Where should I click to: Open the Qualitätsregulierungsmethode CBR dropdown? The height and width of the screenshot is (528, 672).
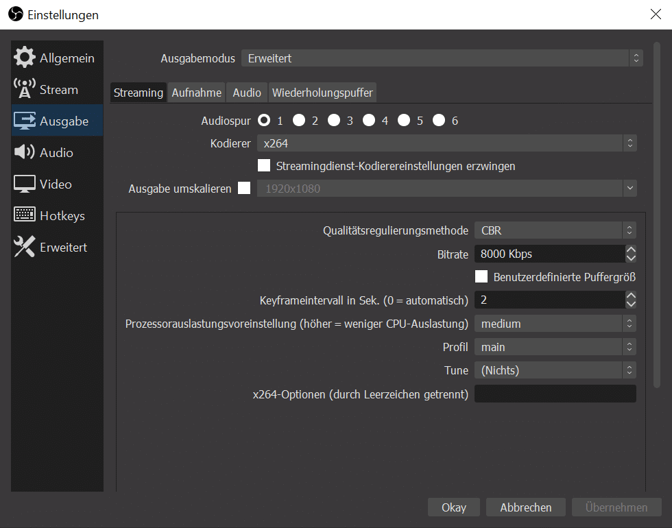[x=555, y=231]
